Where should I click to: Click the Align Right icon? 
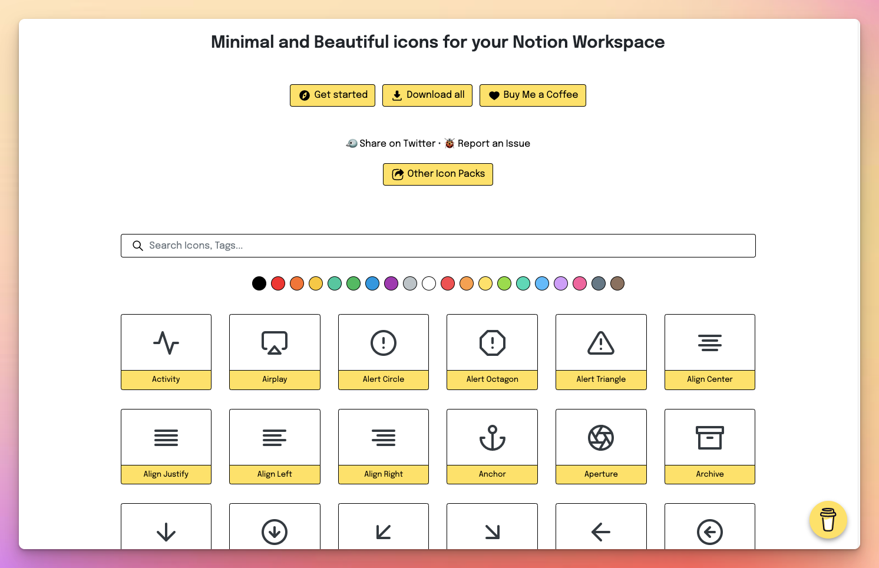pos(384,447)
